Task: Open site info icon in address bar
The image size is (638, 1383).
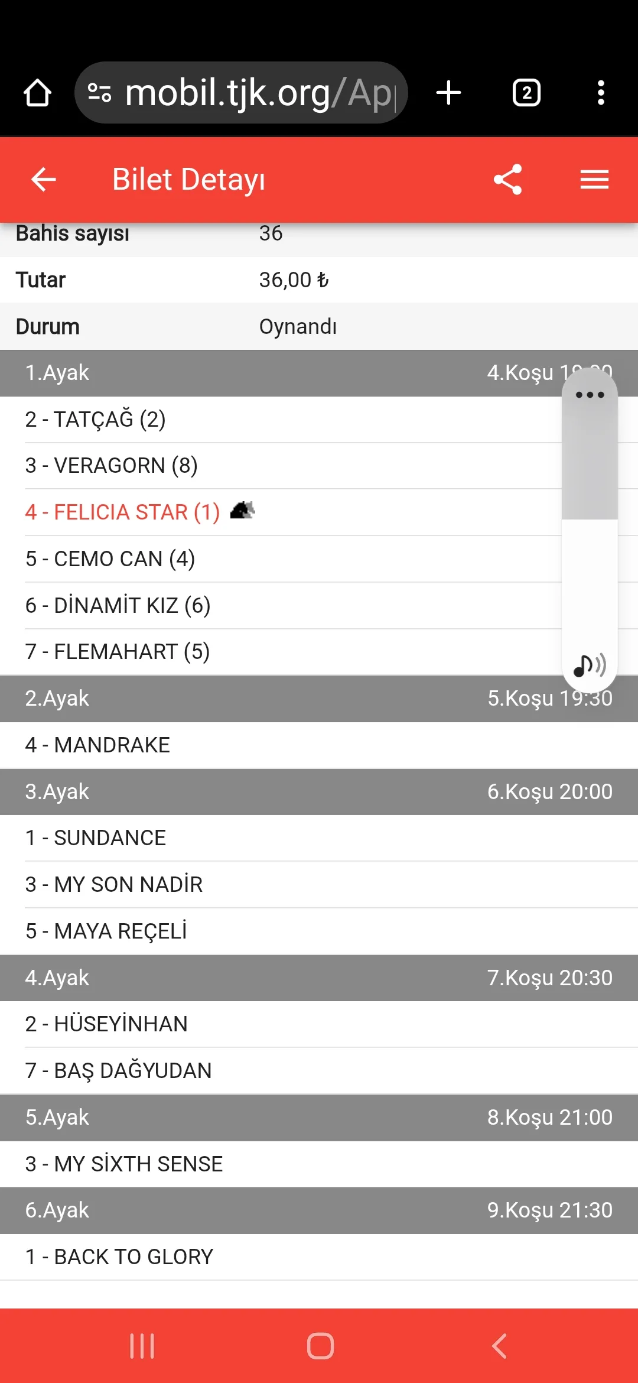Action: [x=99, y=93]
